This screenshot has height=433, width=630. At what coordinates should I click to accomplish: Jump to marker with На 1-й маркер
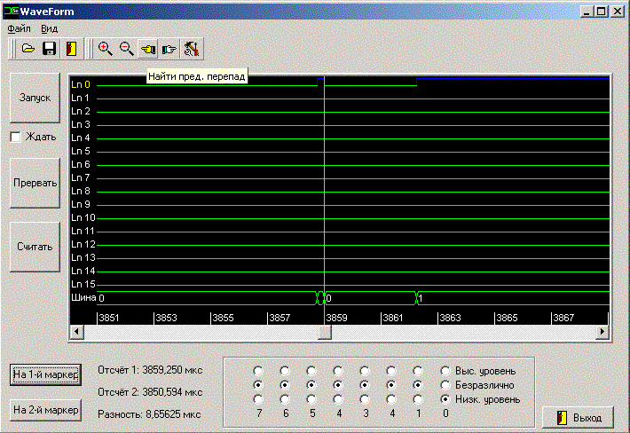45,374
